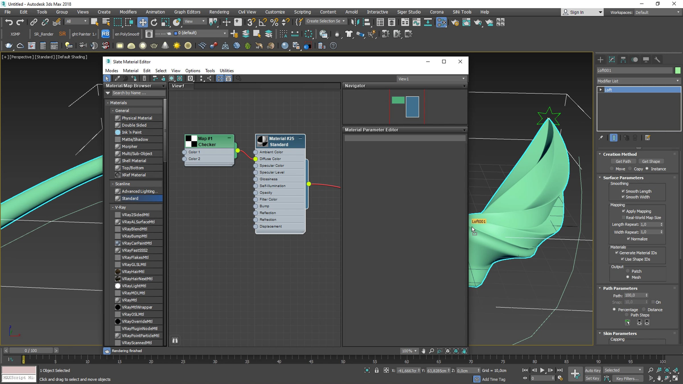Click the Path value spinner arrows
This screenshot has width=683, height=384.
click(x=647, y=295)
